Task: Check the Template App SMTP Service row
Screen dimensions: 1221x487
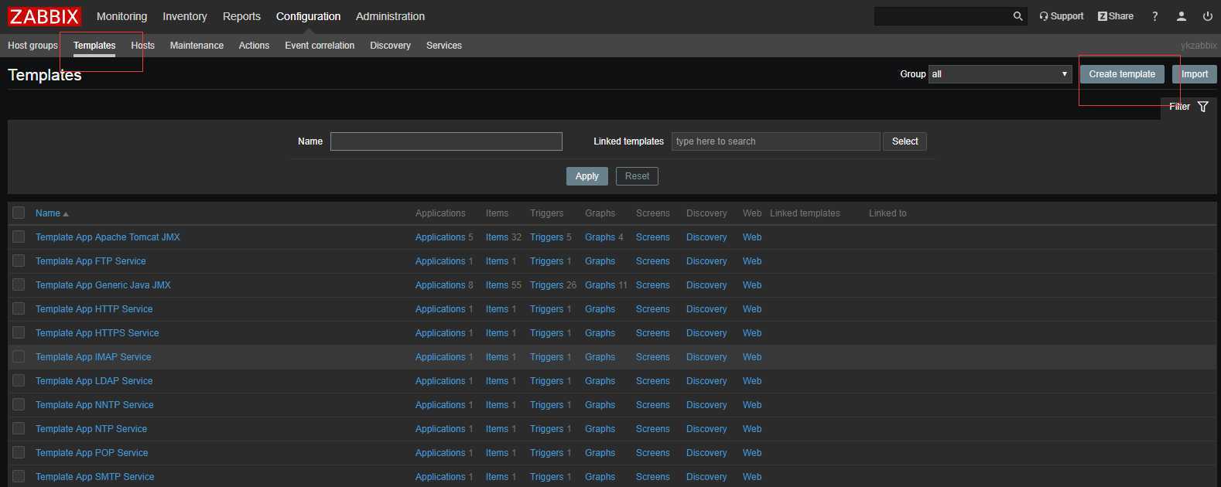Action: point(19,476)
